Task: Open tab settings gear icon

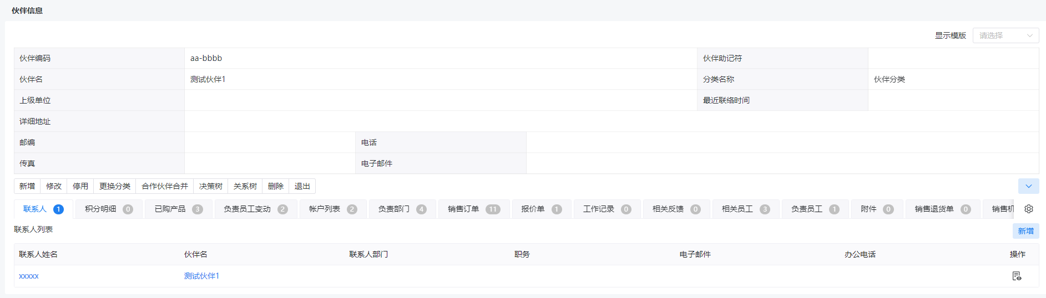Action: (x=1029, y=209)
